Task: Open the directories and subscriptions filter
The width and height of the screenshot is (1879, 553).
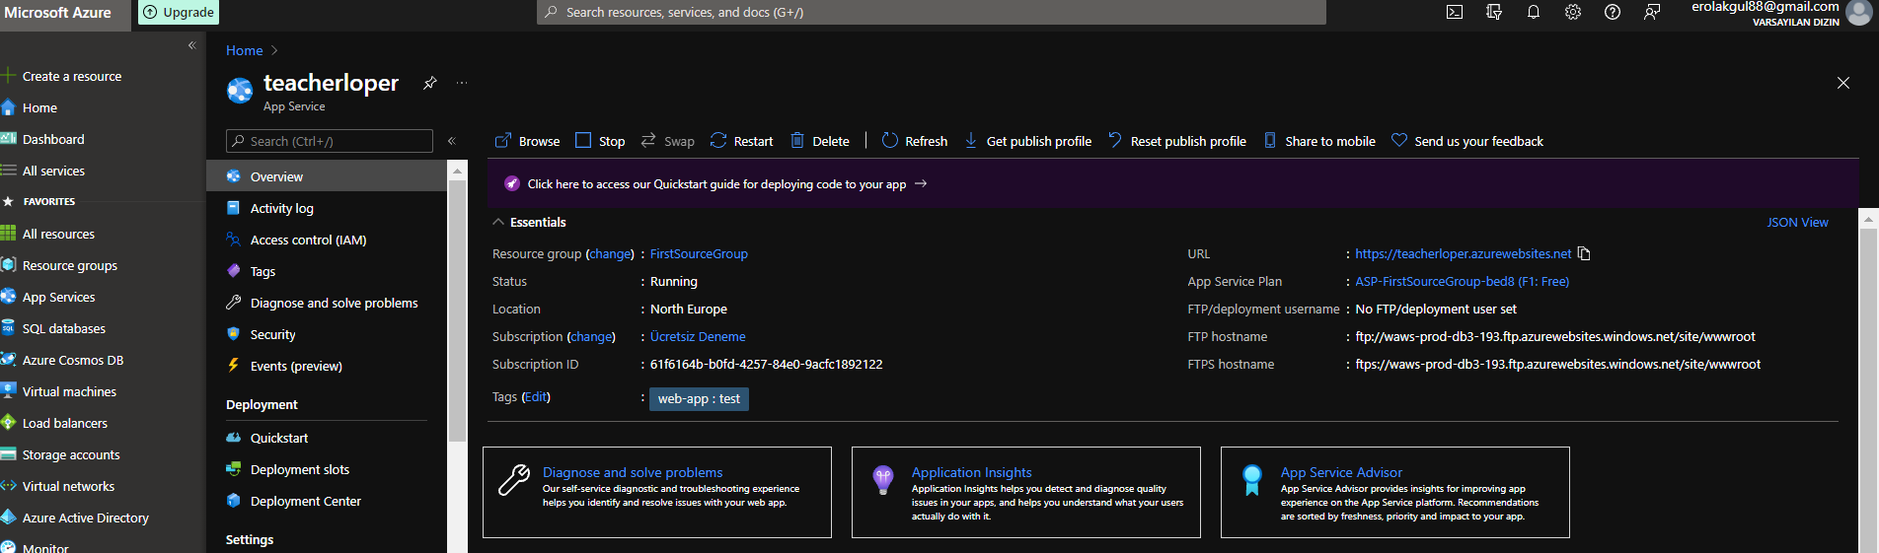Action: (x=1494, y=13)
